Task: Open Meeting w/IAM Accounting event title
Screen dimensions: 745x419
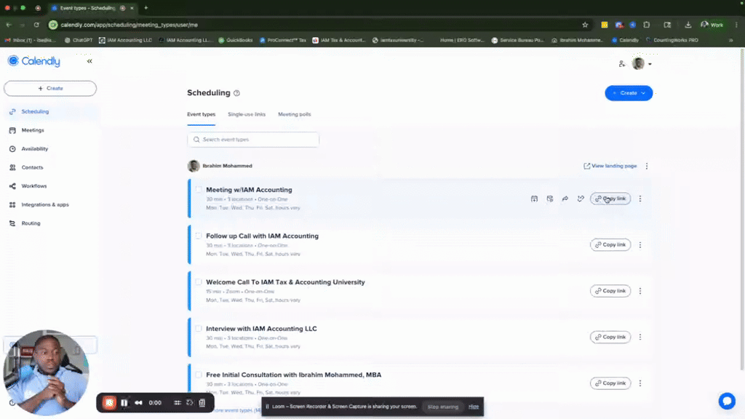Action: pyautogui.click(x=249, y=190)
